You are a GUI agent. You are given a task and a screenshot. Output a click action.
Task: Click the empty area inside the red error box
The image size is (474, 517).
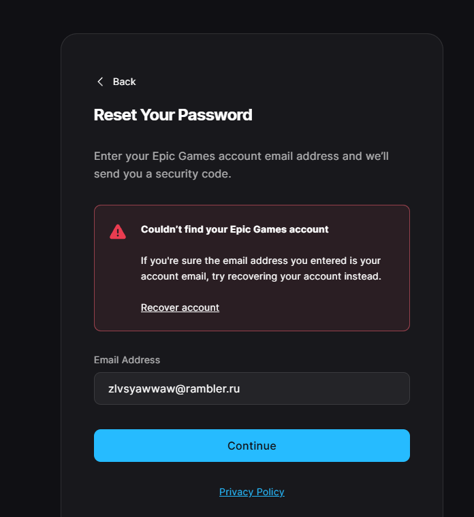point(313,307)
